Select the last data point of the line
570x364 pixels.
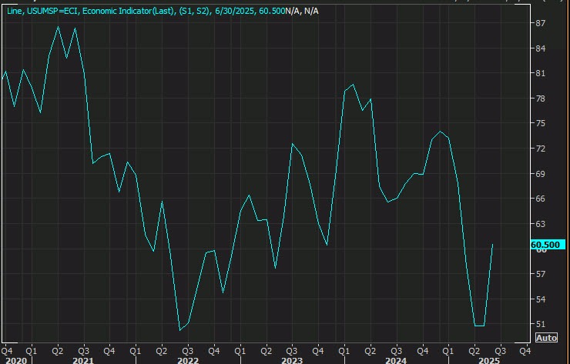pos(492,244)
